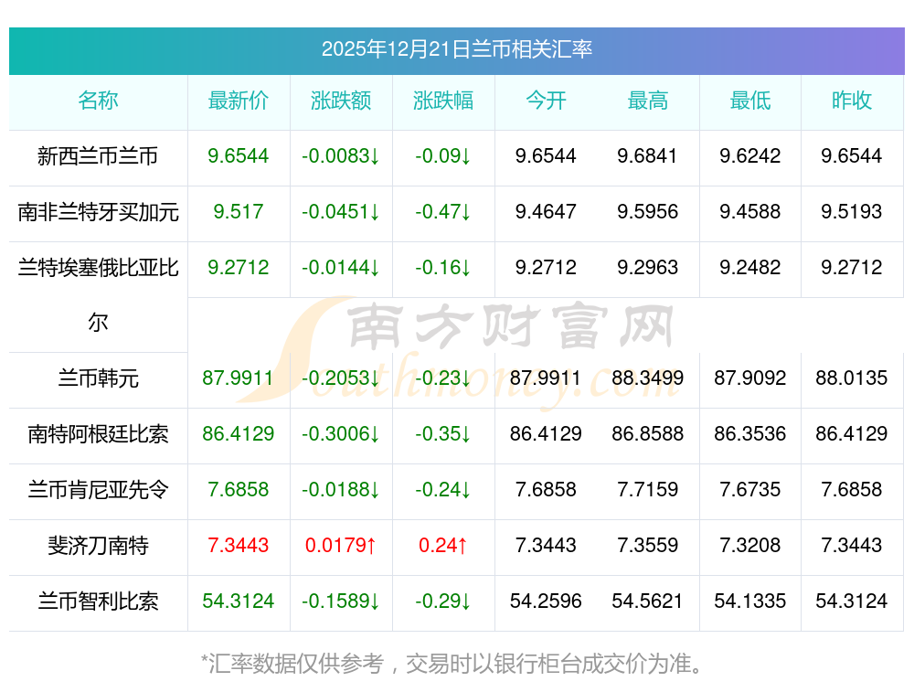Image resolution: width=914 pixels, height=692 pixels.
Task: Click change percent -0.47↓
Action: (x=443, y=212)
